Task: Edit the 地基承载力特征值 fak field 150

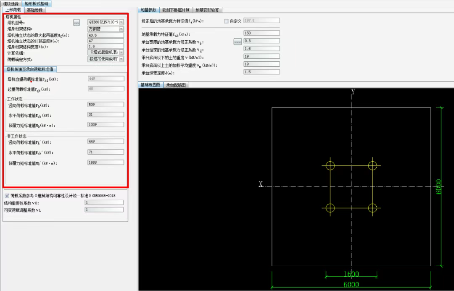Action: tap(262, 33)
